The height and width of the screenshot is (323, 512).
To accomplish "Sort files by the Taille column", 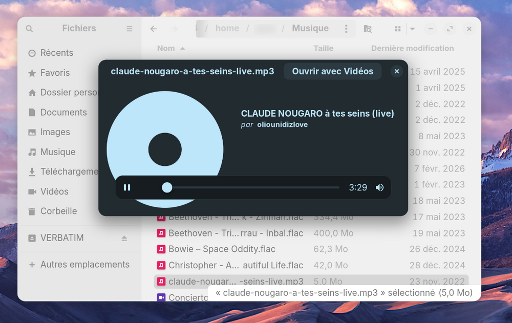I will click(323, 48).
